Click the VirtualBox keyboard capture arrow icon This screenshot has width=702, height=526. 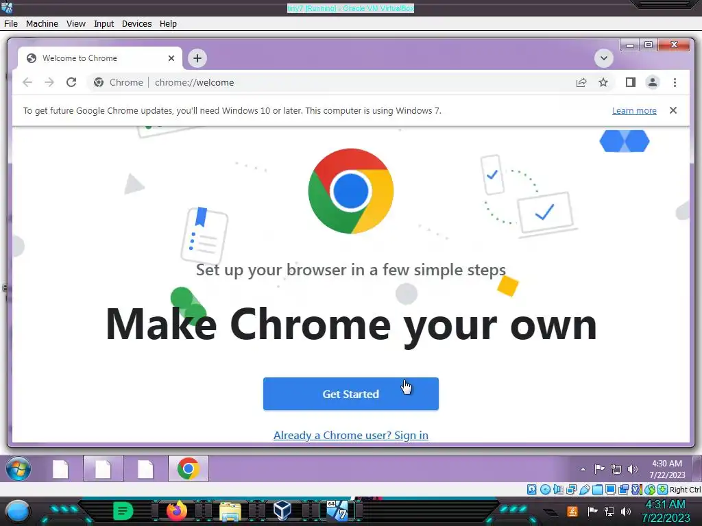(x=663, y=489)
